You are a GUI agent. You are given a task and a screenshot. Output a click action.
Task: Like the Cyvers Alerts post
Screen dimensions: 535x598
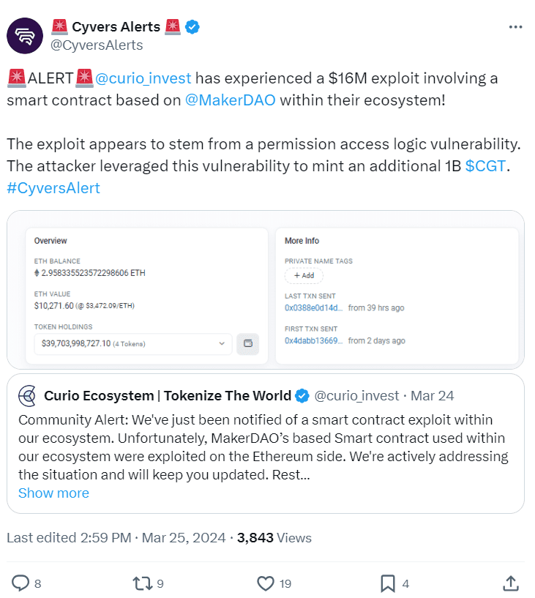(x=265, y=583)
